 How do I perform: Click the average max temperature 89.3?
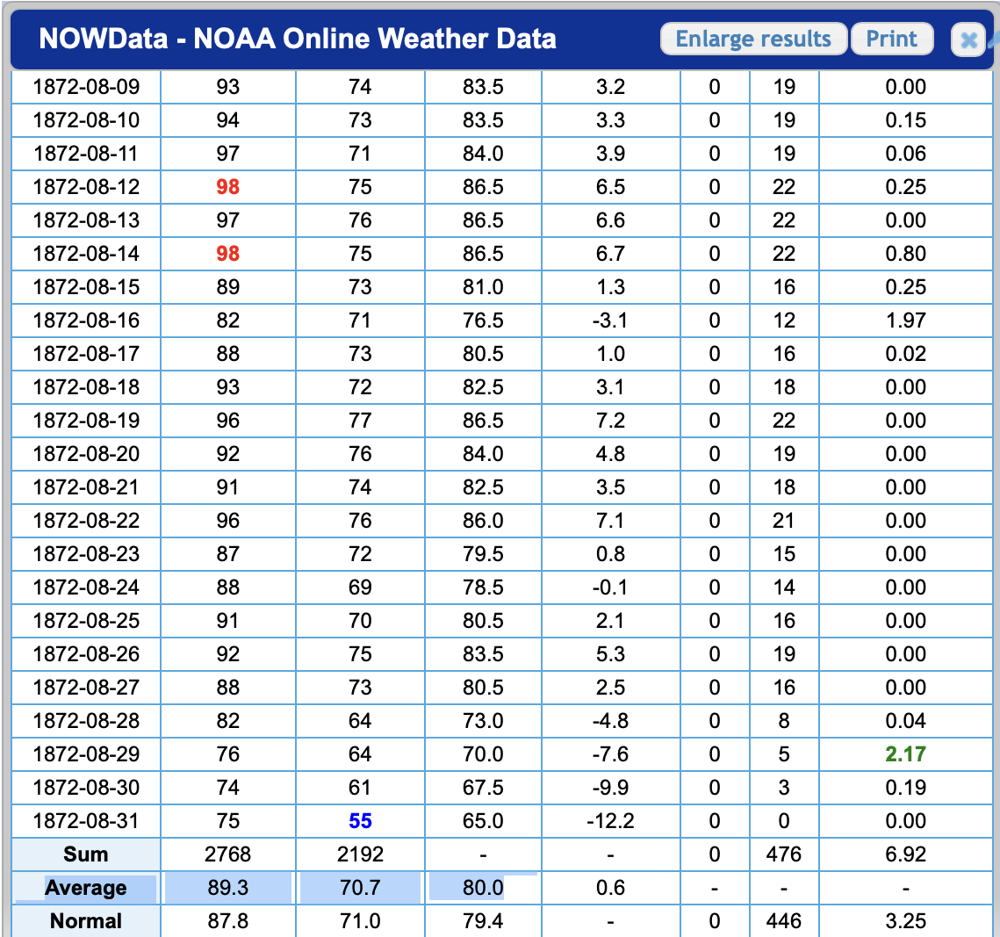[227, 887]
